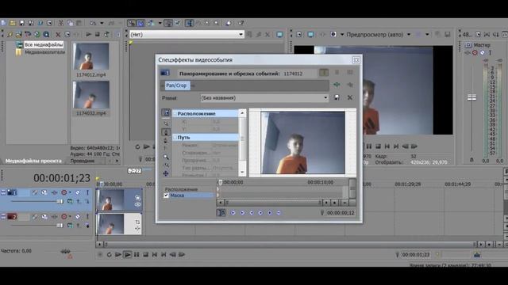Image resolution: width=508 pixels, height=285 pixels.
Task: Remove the selected plug-in icon
Action: [x=350, y=85]
